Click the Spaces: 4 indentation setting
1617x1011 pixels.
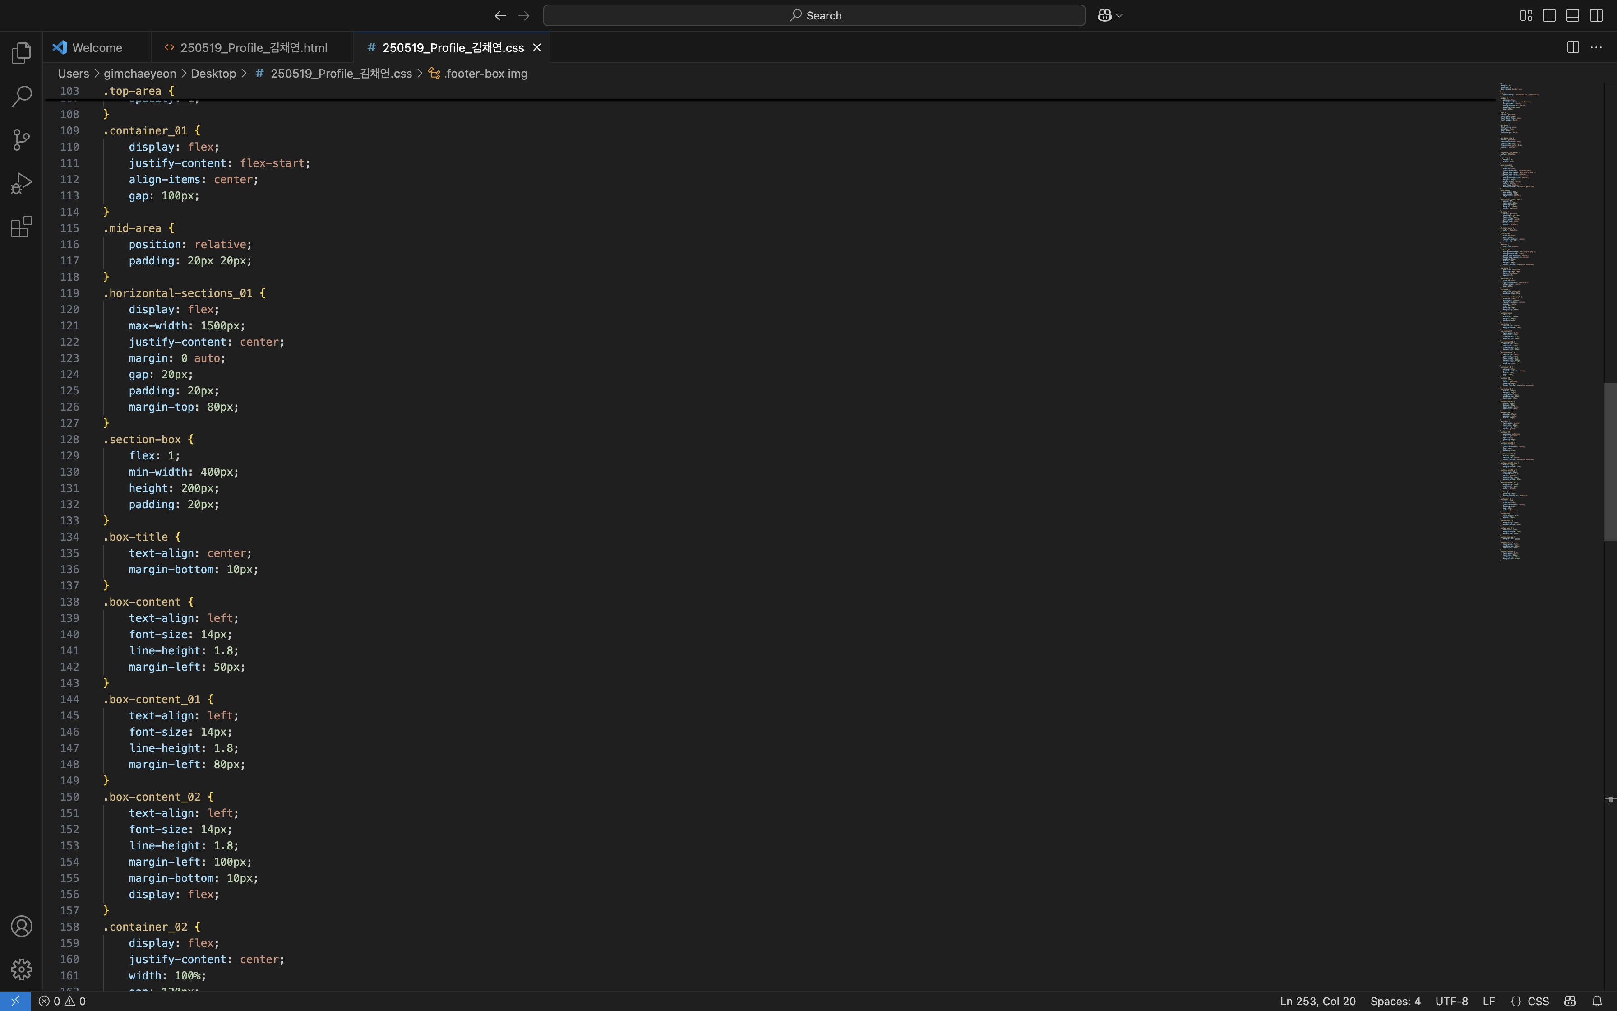click(x=1395, y=1001)
